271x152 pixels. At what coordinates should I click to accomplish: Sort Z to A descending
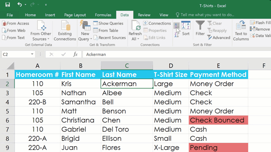177,35
